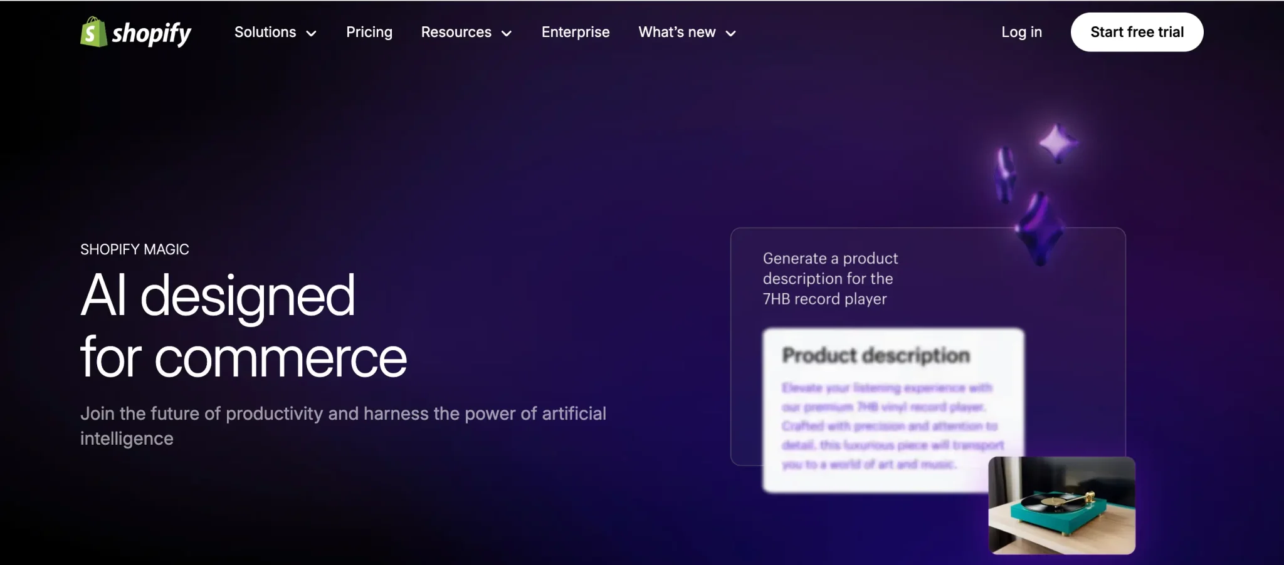Click the bright four-point sparkle star icon
1284x565 pixels.
click(x=1058, y=143)
